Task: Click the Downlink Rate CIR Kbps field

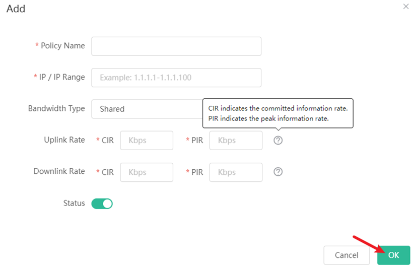Action: click(x=147, y=172)
